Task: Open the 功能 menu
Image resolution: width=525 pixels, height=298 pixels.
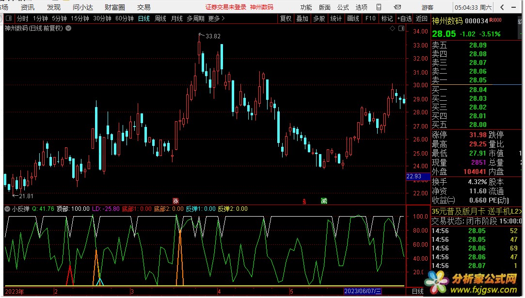Action: point(306,7)
